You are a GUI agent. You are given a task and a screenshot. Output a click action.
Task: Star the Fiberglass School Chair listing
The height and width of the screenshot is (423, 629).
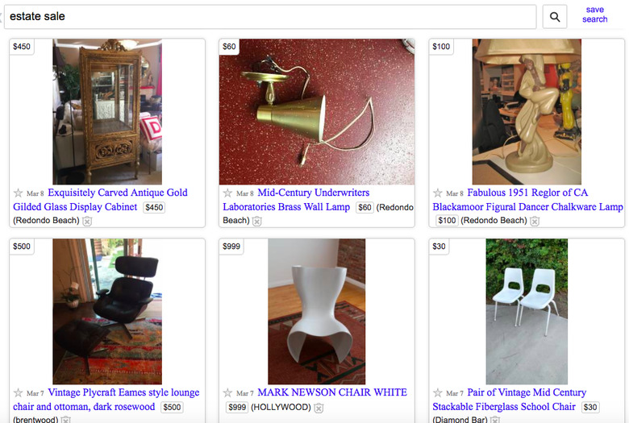click(438, 393)
